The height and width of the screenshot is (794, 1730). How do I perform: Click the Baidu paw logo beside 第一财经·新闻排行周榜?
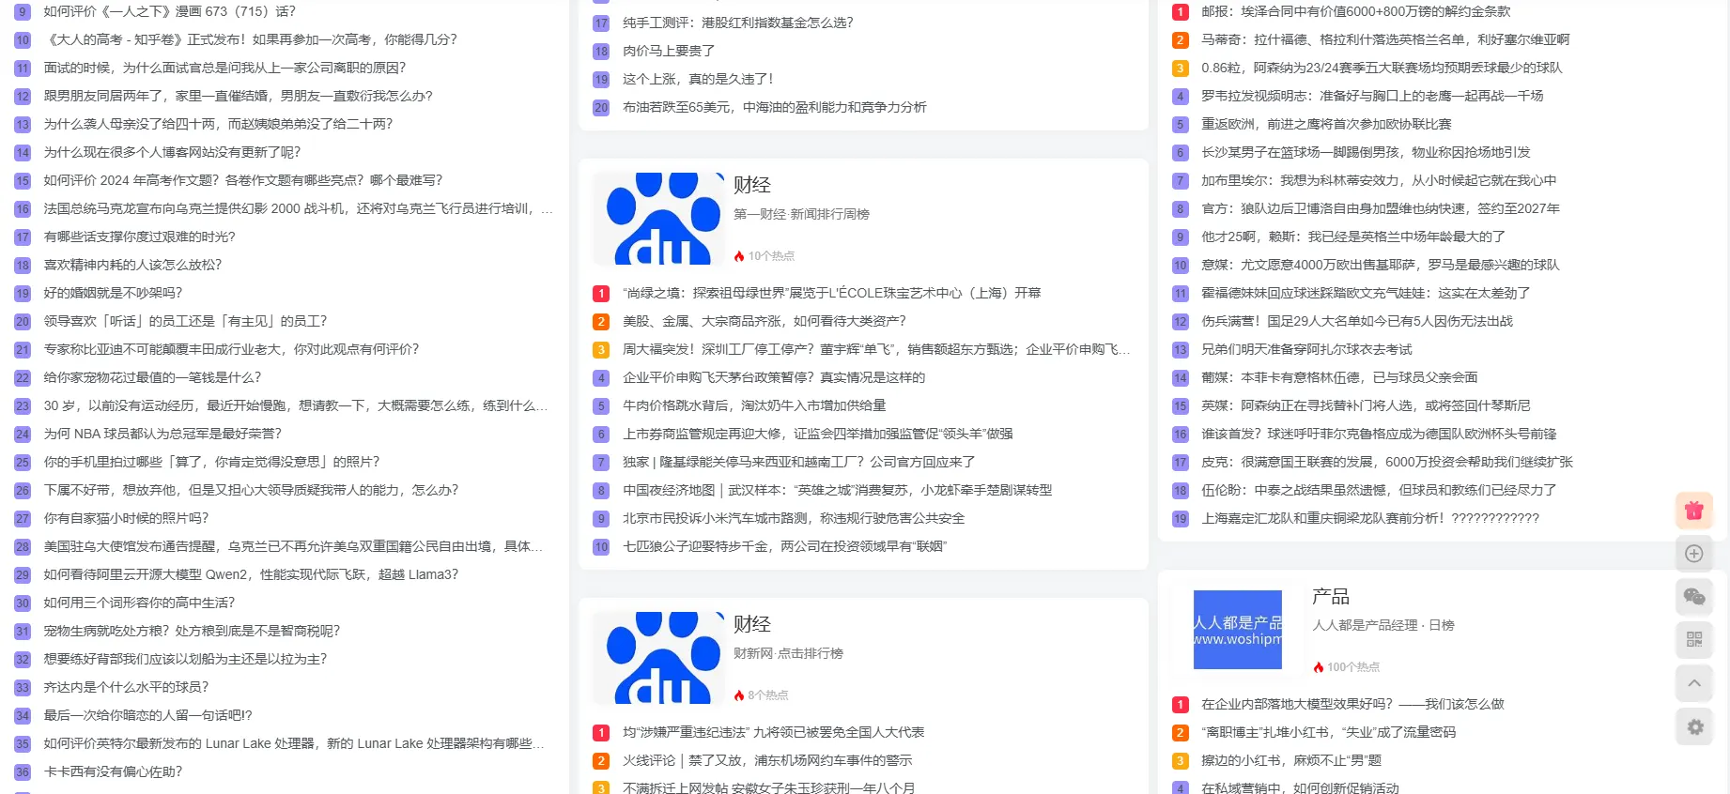(x=658, y=219)
